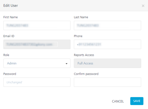This screenshot has width=148, height=109.
Task: Close the Edit User dialog with X
Action: click(143, 6)
